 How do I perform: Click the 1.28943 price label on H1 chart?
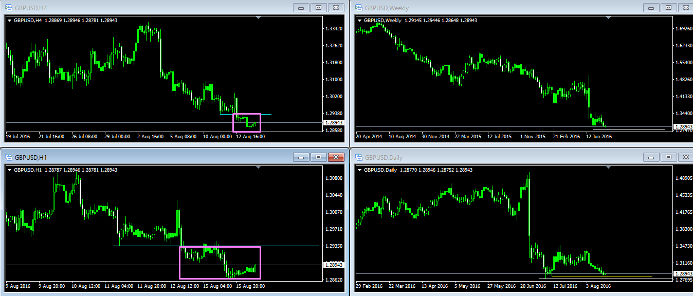click(334, 265)
